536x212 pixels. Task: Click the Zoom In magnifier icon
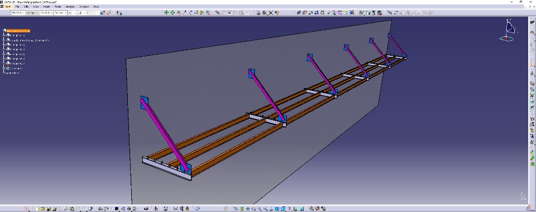point(260,209)
